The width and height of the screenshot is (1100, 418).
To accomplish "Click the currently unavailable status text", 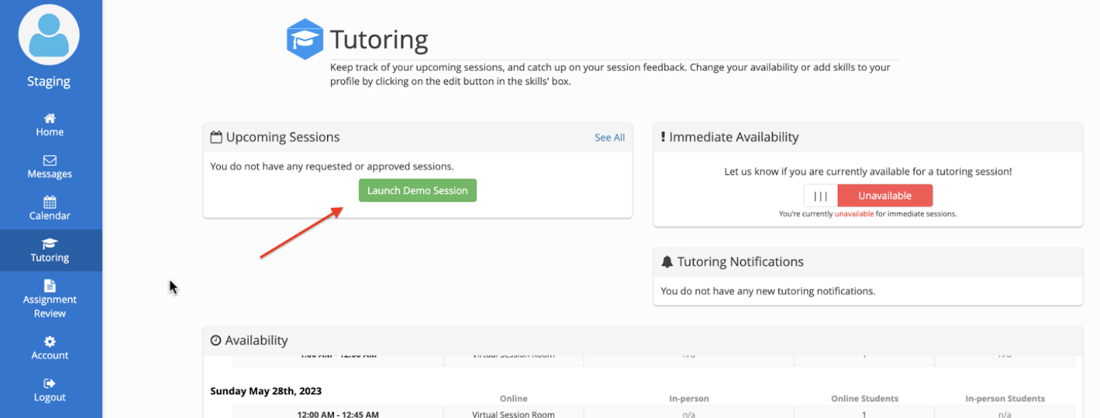I will pyautogui.click(x=868, y=214).
